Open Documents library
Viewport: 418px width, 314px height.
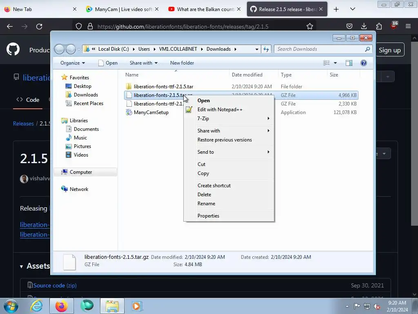[86, 129]
